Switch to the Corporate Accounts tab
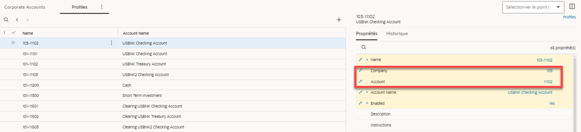This screenshot has width=581, height=132. [25, 7]
